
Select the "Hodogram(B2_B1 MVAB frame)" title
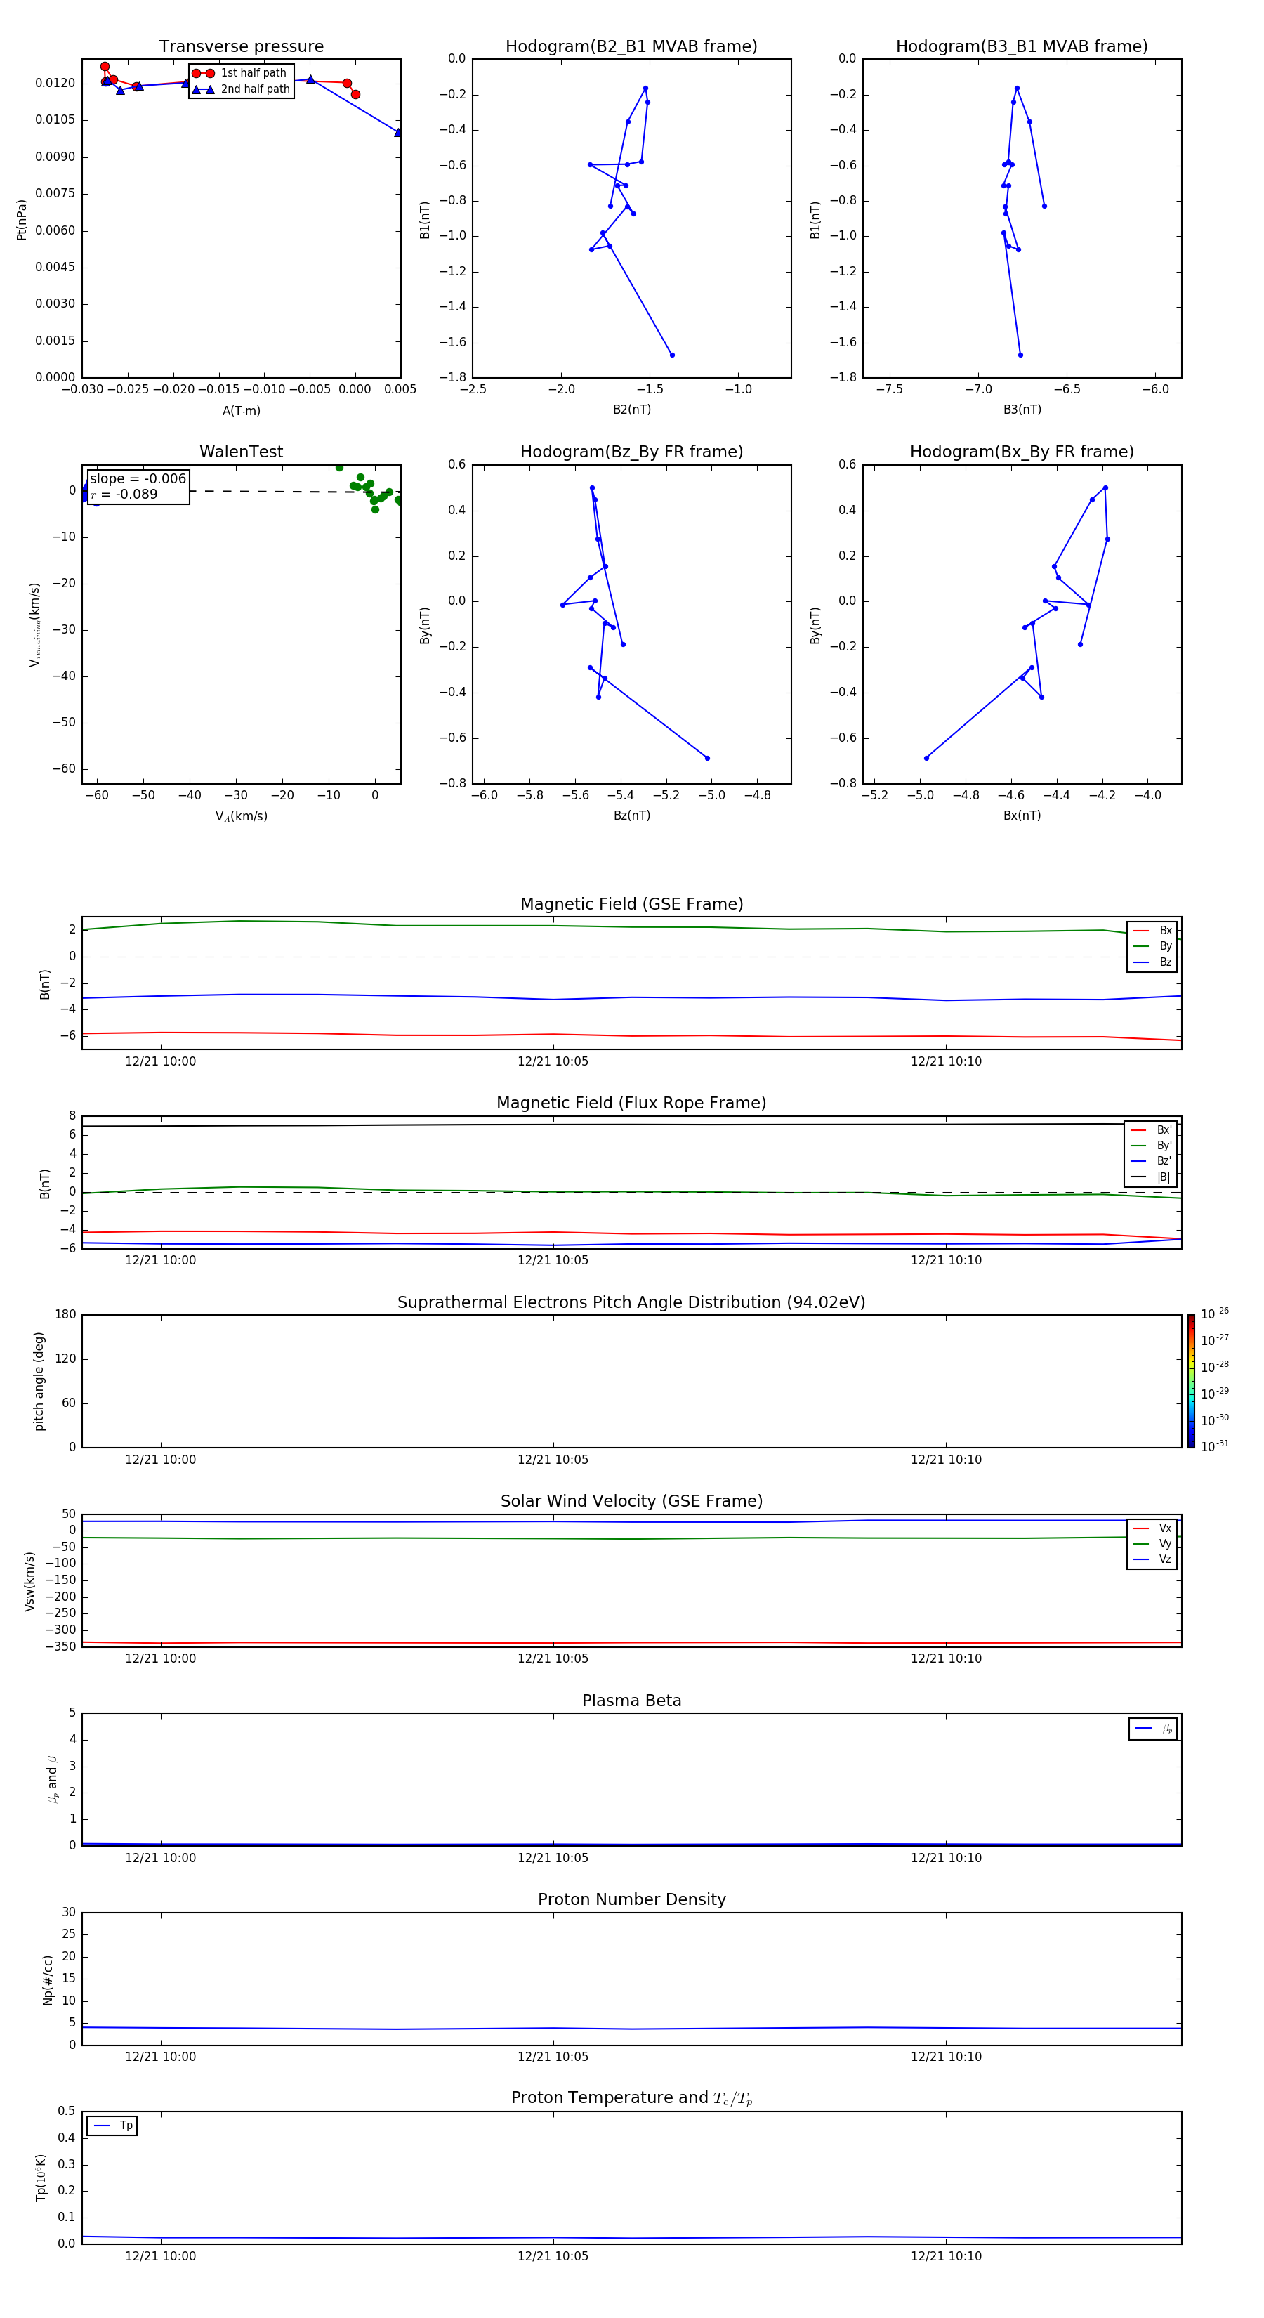tap(631, 46)
